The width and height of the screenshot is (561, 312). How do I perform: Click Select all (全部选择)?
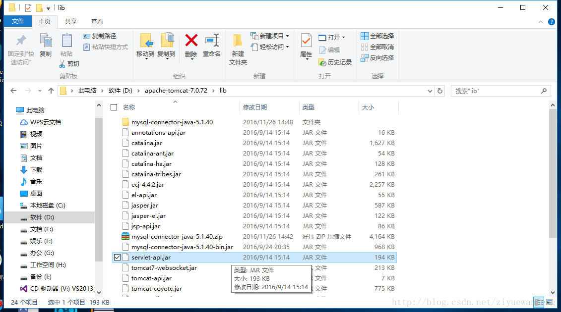(x=377, y=36)
